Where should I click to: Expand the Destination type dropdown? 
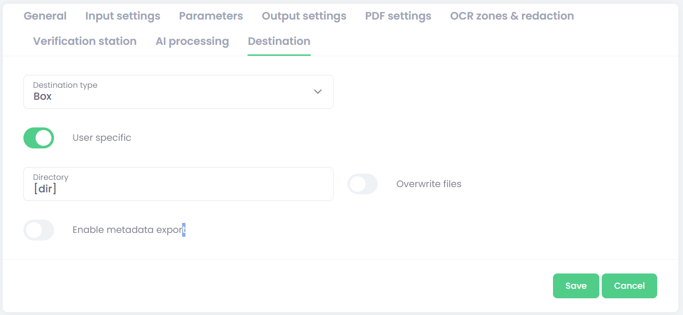178,92
